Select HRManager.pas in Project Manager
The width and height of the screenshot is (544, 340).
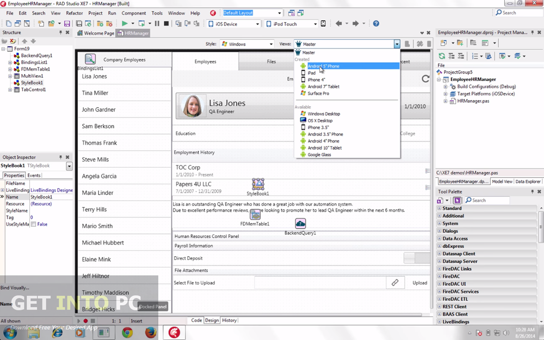473,101
